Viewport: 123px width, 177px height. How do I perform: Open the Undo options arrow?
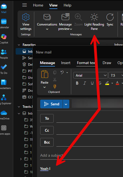click(x=67, y=72)
